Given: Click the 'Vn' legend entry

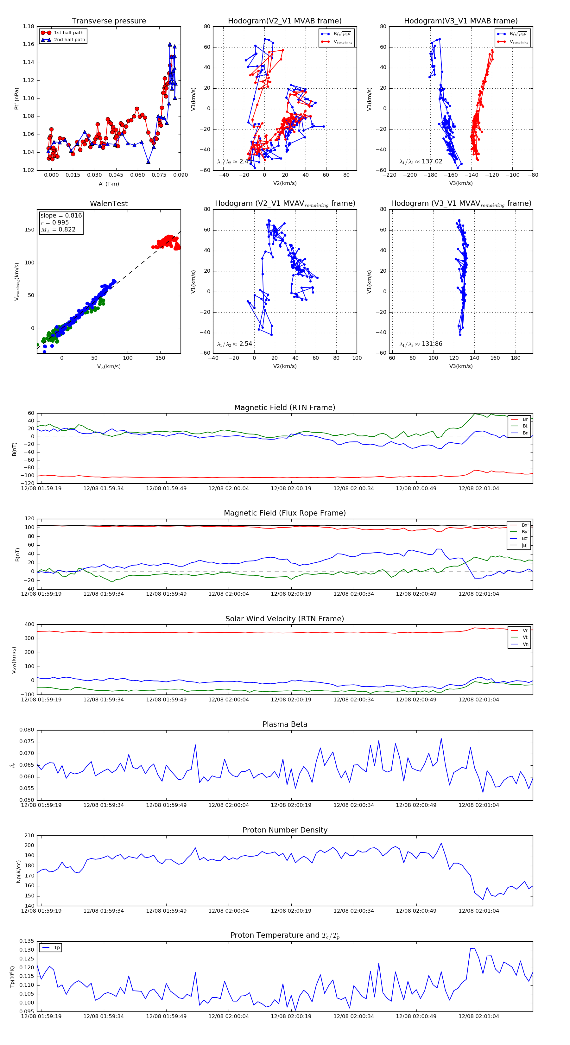Looking at the screenshot, I should (x=520, y=644).
